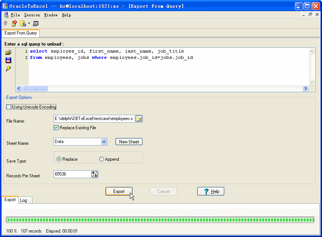The height and width of the screenshot is (237, 322).
Task: Click the Records Per Sheet input field
Action: point(73,174)
